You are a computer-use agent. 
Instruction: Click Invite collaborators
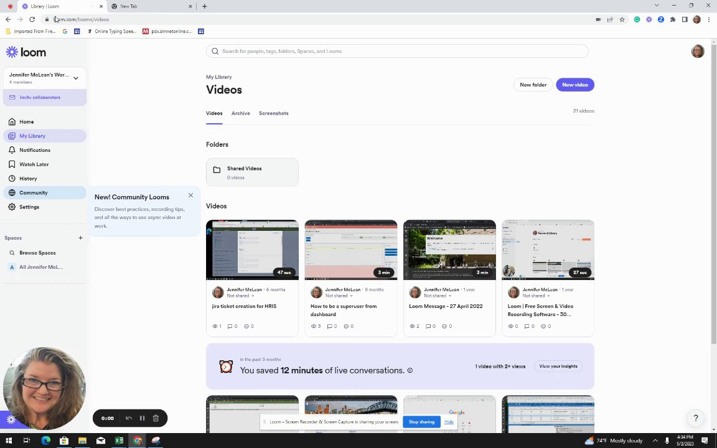[x=44, y=97]
